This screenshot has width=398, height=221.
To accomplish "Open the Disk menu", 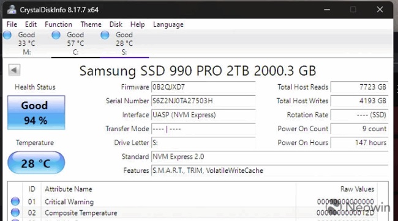I will (x=116, y=24).
